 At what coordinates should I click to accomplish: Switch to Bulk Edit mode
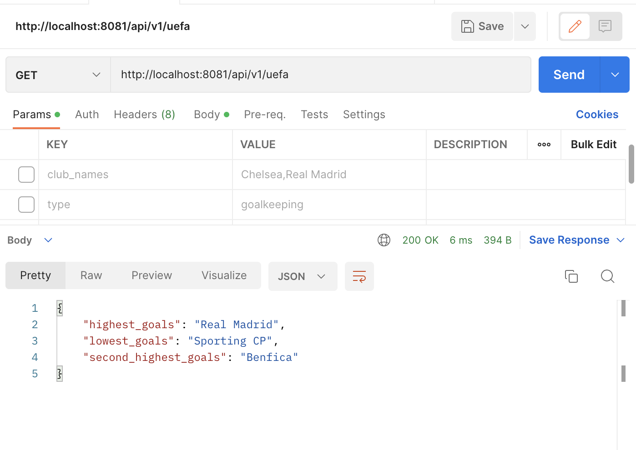[x=593, y=144]
